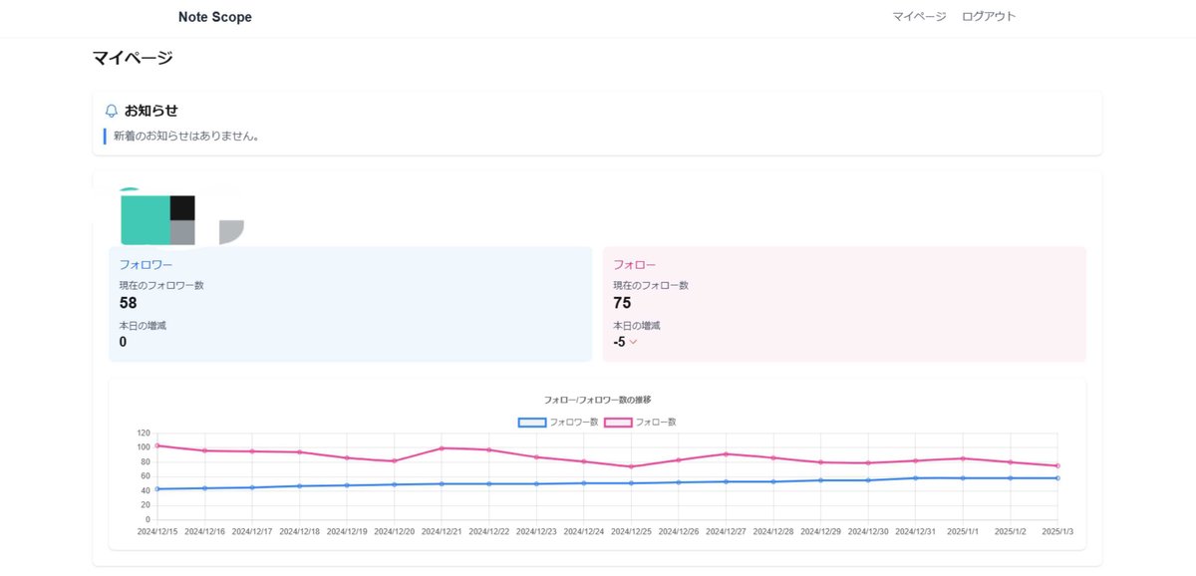
Task: Click the teal profile avatar image
Action: click(x=146, y=219)
